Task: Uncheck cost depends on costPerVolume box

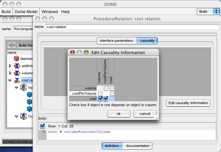Action: (106, 99)
